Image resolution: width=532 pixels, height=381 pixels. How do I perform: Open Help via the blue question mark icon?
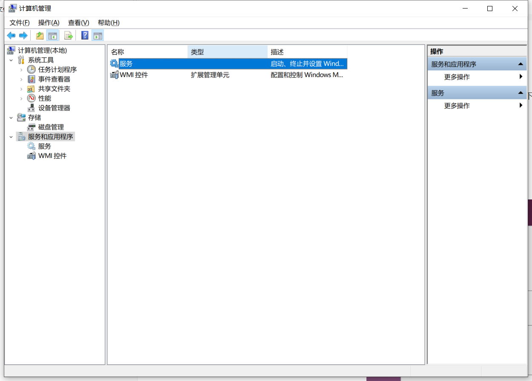point(85,35)
